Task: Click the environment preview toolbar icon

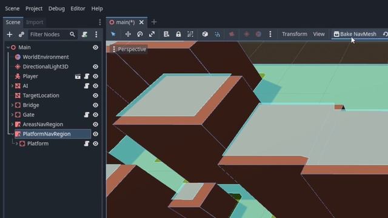Action: (258, 34)
